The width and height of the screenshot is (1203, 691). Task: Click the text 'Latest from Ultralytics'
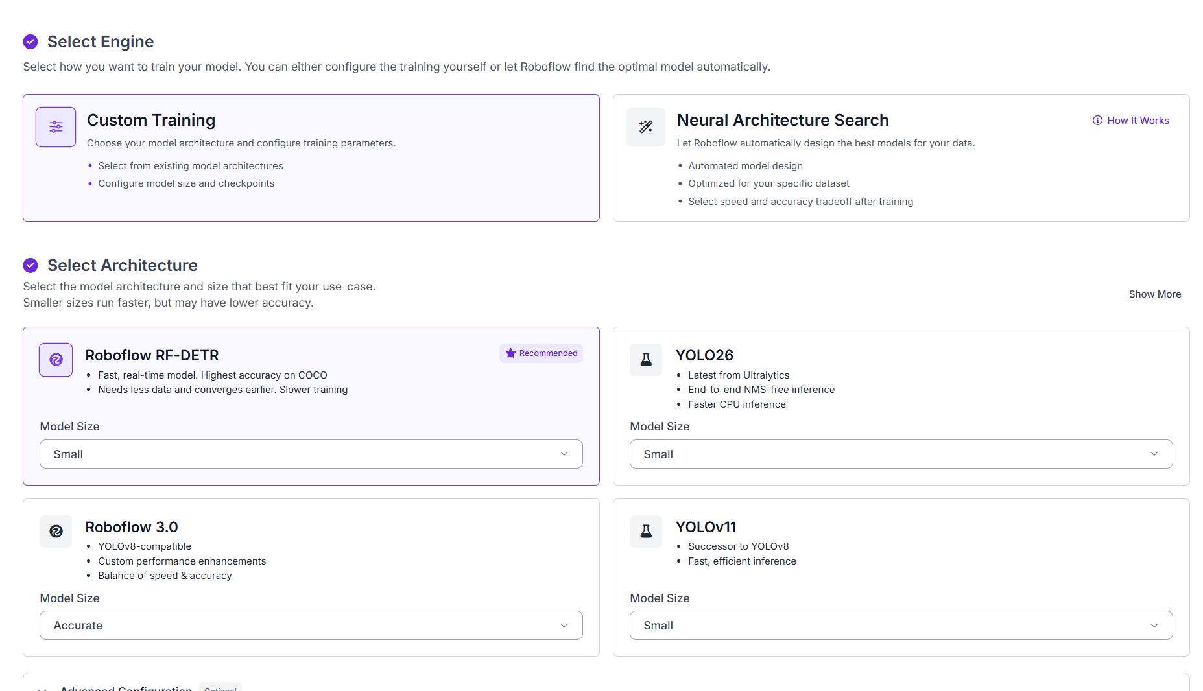[x=739, y=375]
